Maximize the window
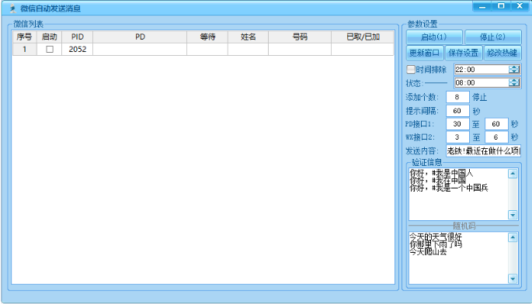532x304 pixels. (501, 6)
